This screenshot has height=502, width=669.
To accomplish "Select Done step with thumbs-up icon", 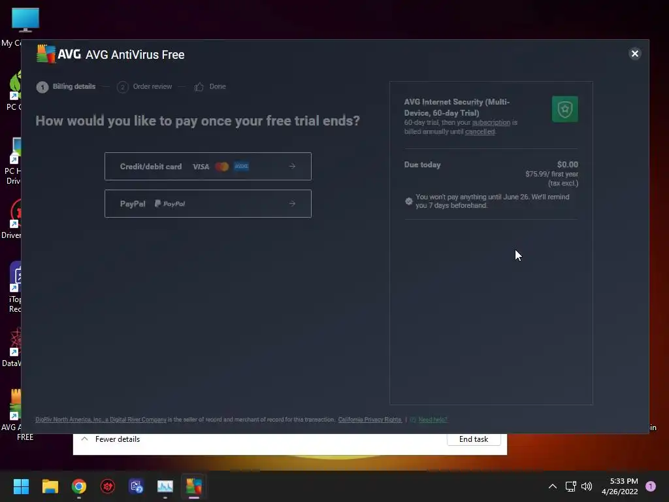I will tap(210, 87).
